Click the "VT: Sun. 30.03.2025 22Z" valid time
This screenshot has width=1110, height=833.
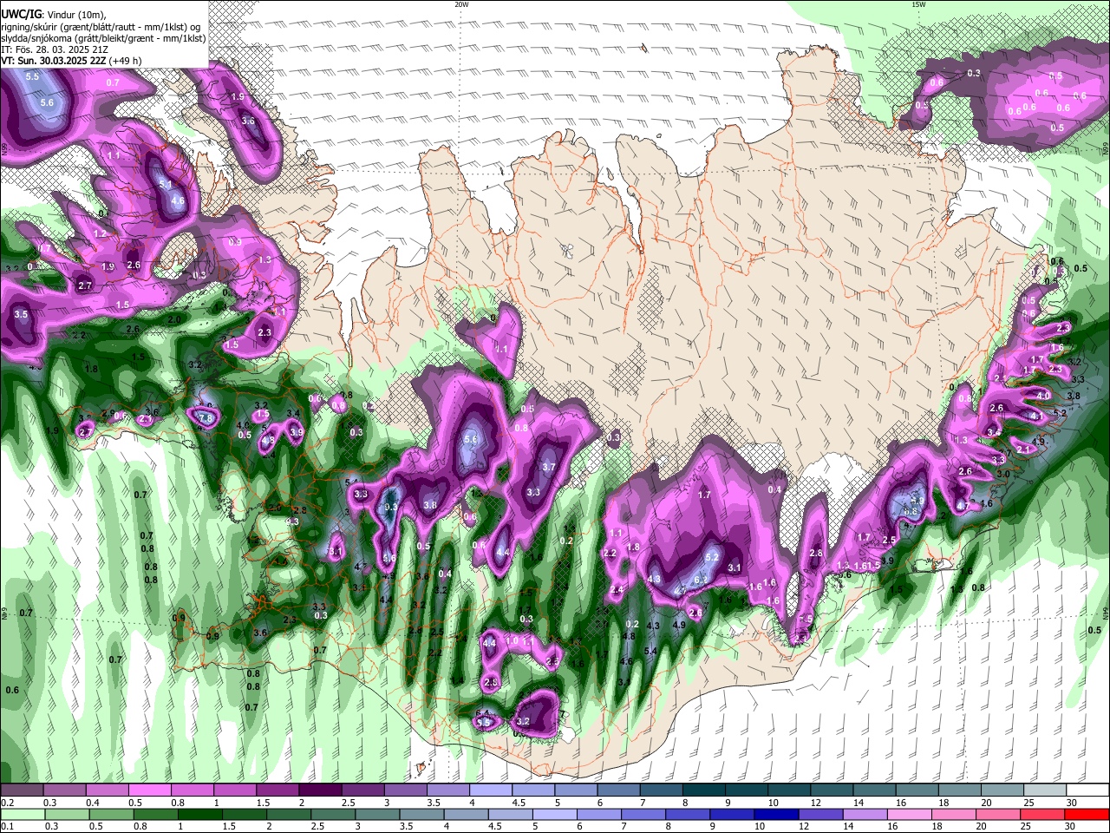pyautogui.click(x=54, y=61)
